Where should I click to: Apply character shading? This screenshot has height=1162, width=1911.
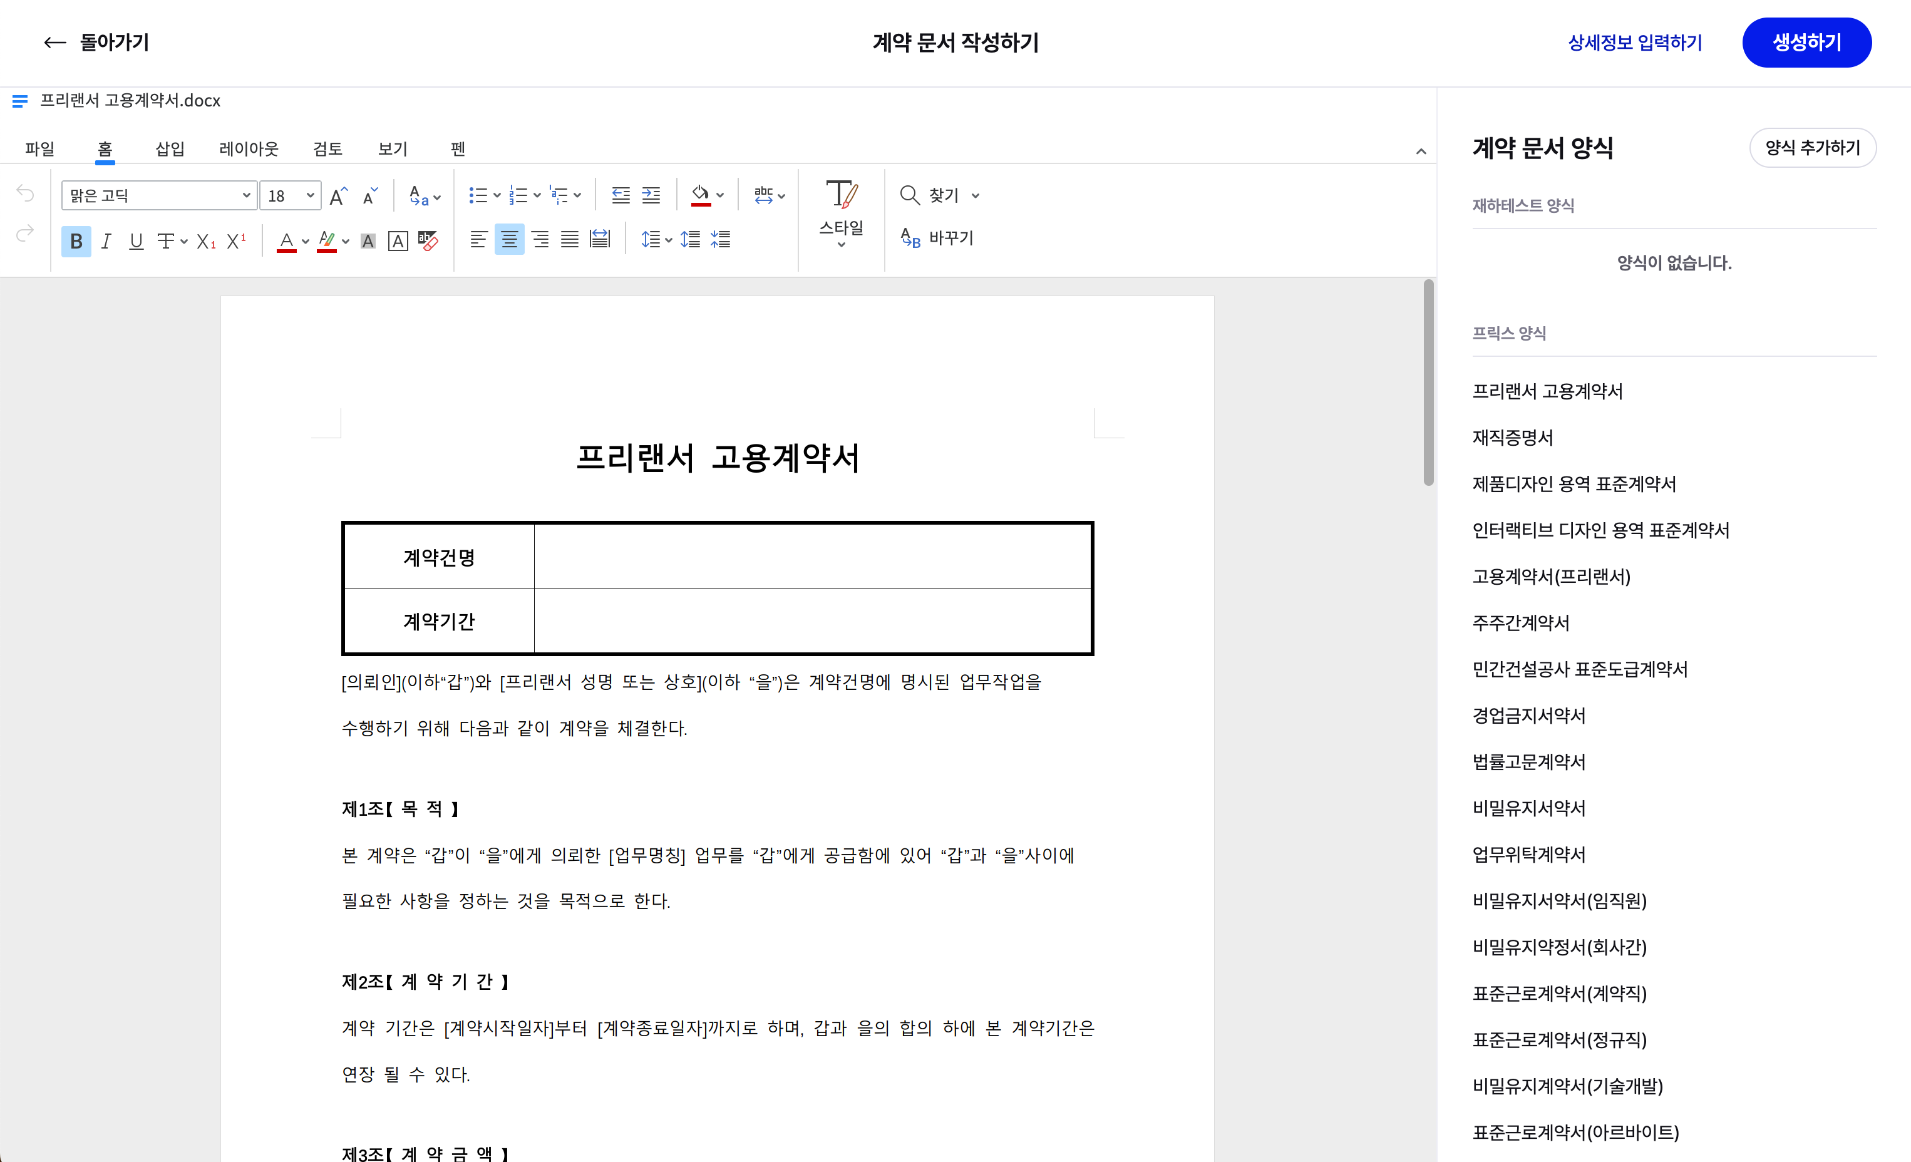(368, 241)
